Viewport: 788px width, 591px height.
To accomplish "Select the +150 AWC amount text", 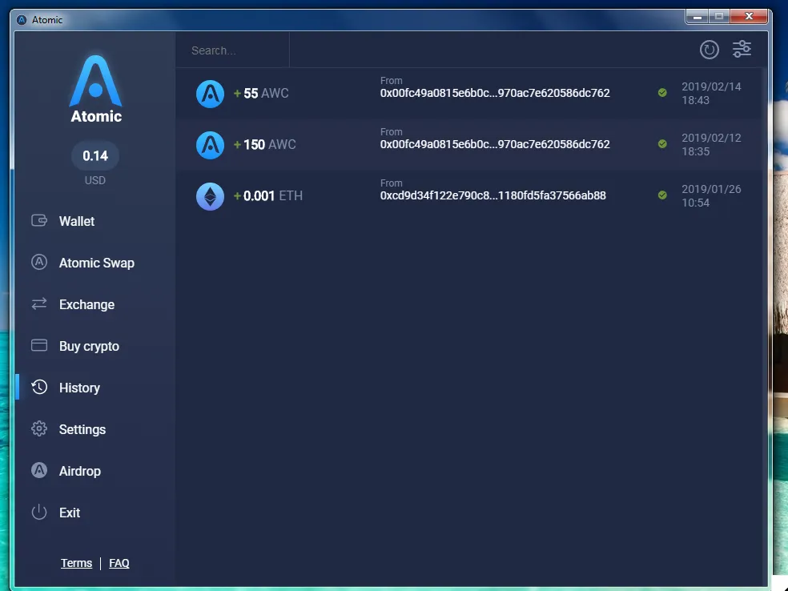I will [264, 145].
